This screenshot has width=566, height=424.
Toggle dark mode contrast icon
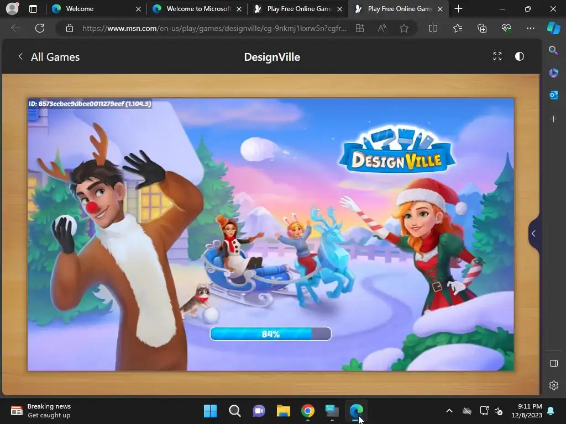tap(520, 56)
